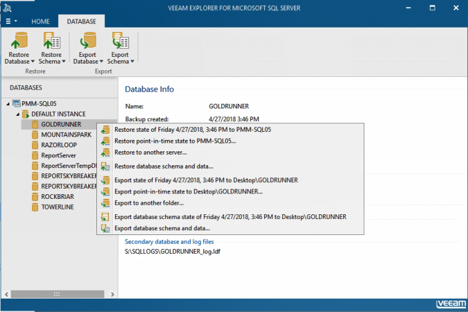Click the Export Database ribbon icon
Image resolution: width=468 pixels, height=312 pixels.
88,40
